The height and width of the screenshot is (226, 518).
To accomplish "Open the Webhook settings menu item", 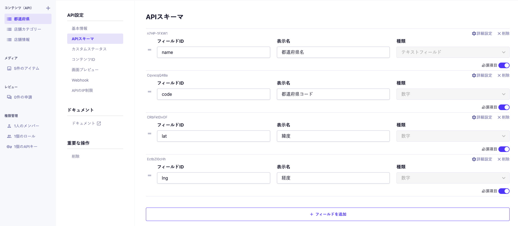I will pyautogui.click(x=80, y=80).
